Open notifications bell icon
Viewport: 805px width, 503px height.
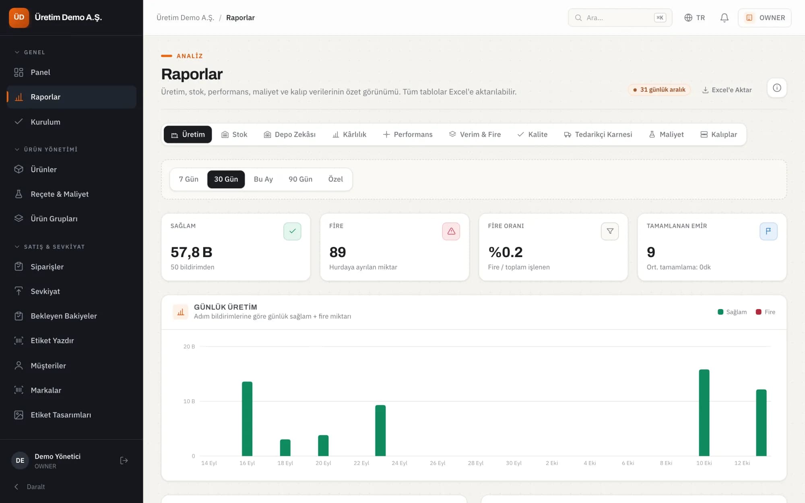(724, 18)
